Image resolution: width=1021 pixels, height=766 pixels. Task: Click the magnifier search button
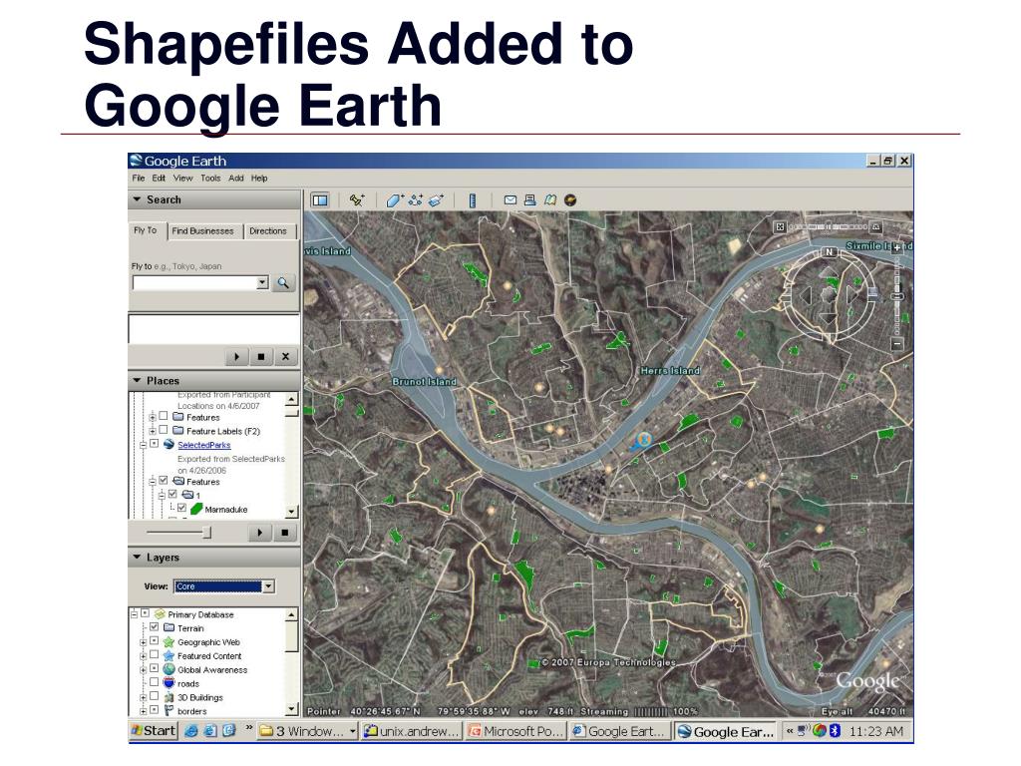283,282
